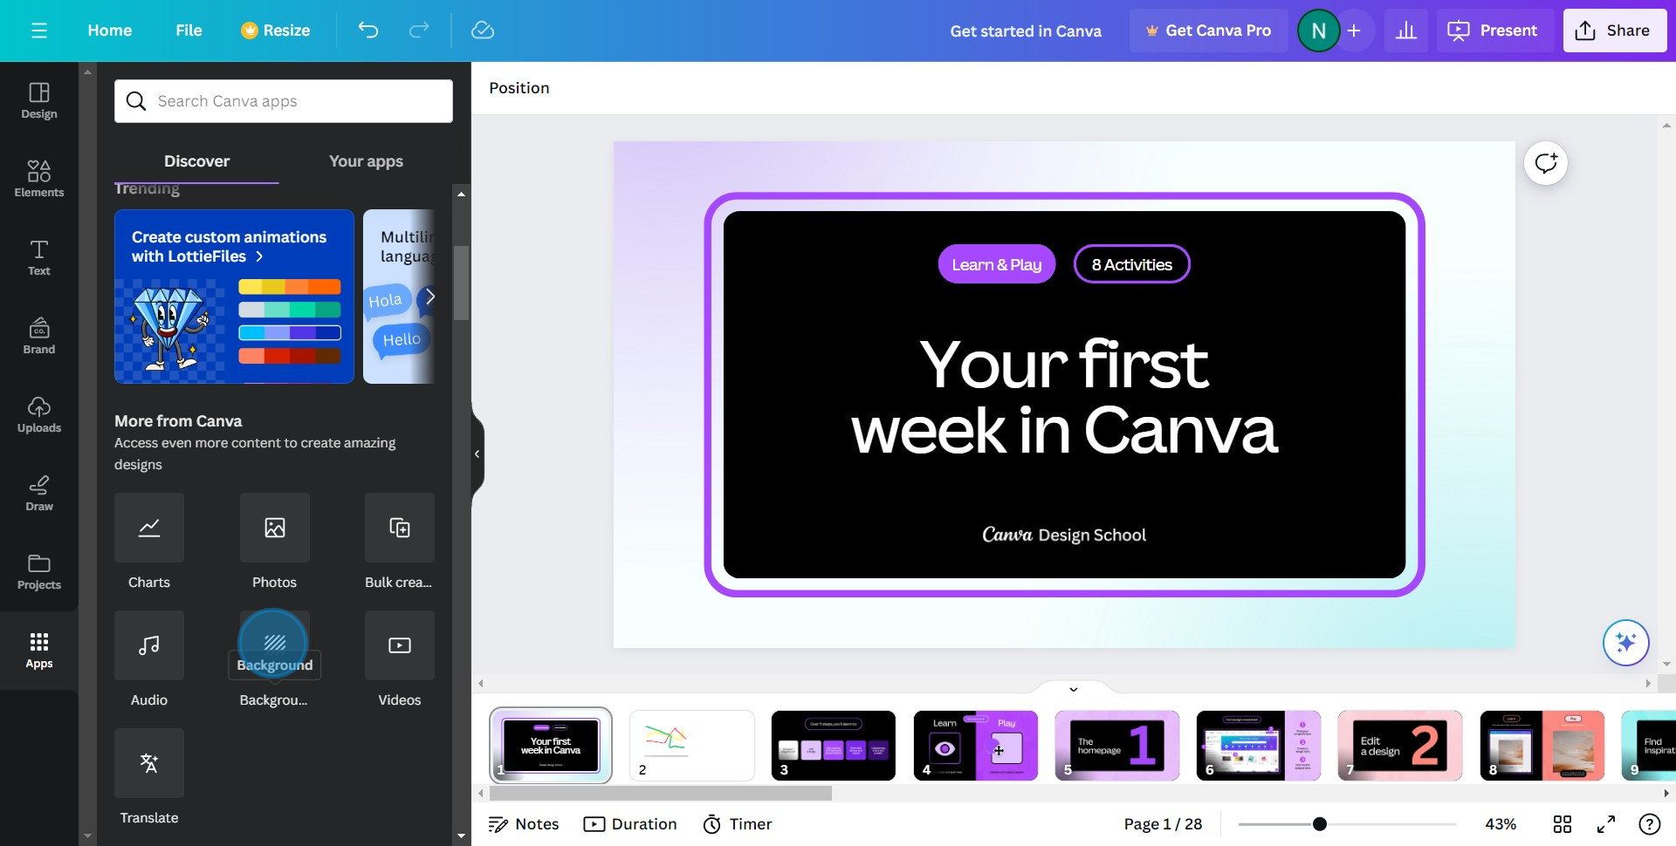The height and width of the screenshot is (846, 1676).
Task: Open the Resize menu
Action: coord(276,31)
